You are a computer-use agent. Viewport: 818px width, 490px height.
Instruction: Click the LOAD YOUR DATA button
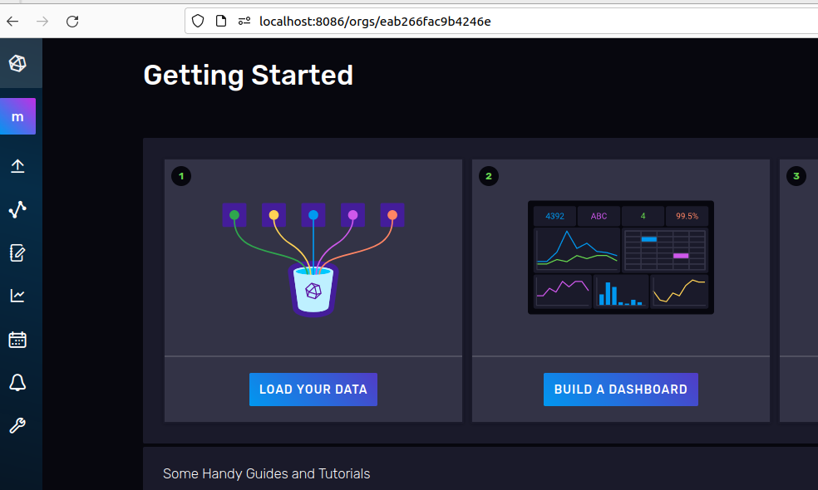(313, 390)
